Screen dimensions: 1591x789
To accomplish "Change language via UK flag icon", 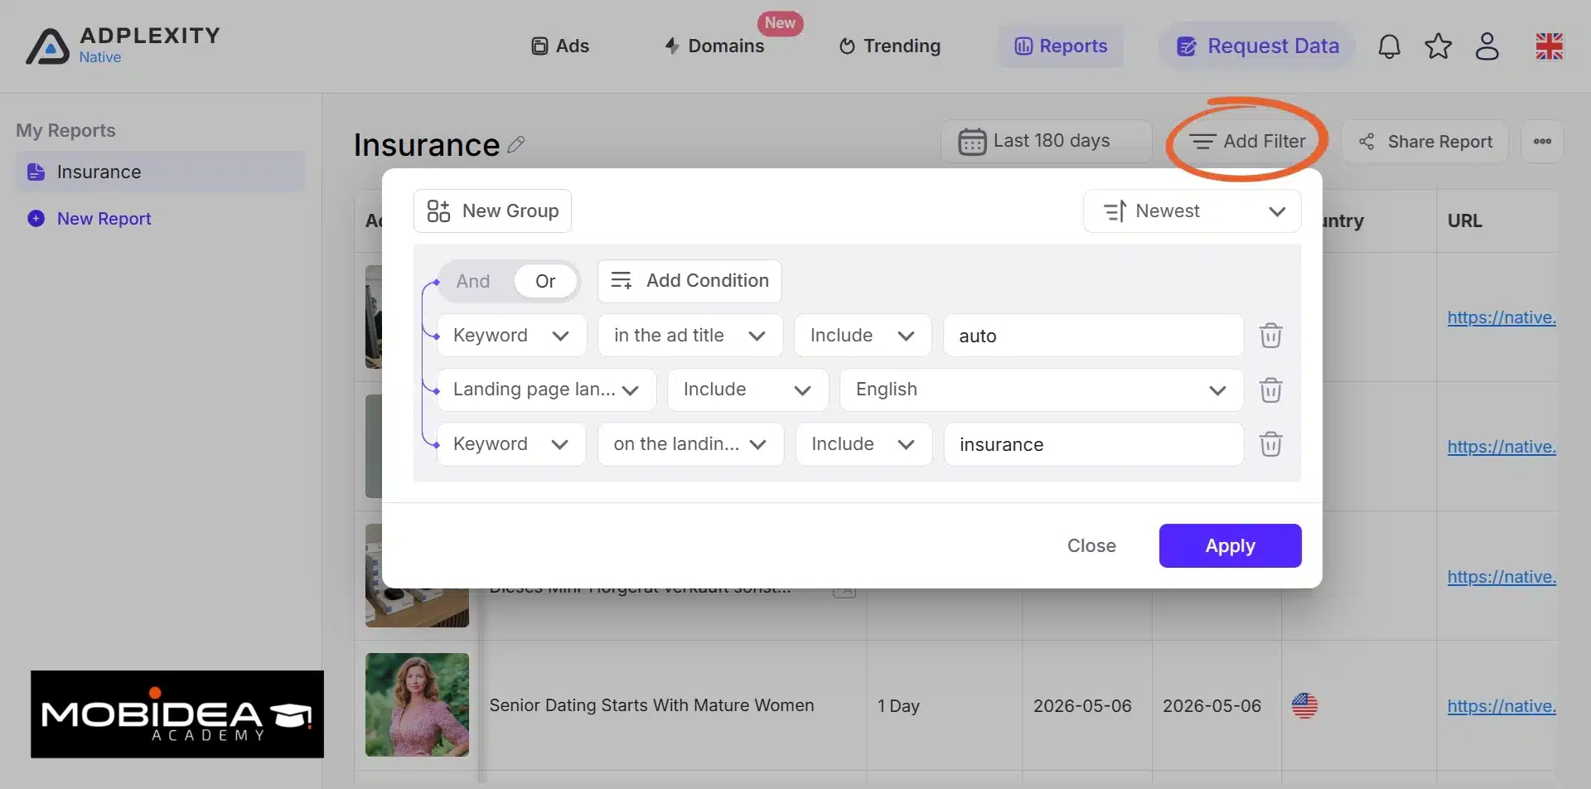I will pos(1549,46).
